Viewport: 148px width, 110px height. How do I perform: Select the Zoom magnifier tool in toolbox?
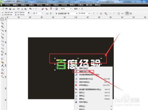pyautogui.click(x=2, y=30)
